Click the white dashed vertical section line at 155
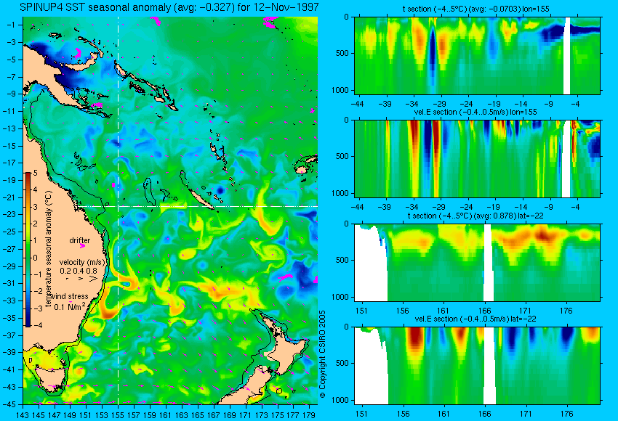Viewport: 618px width, 421px height. click(x=119, y=210)
